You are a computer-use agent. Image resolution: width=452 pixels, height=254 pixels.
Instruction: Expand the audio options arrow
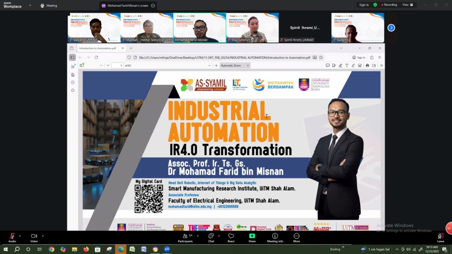coord(20,235)
